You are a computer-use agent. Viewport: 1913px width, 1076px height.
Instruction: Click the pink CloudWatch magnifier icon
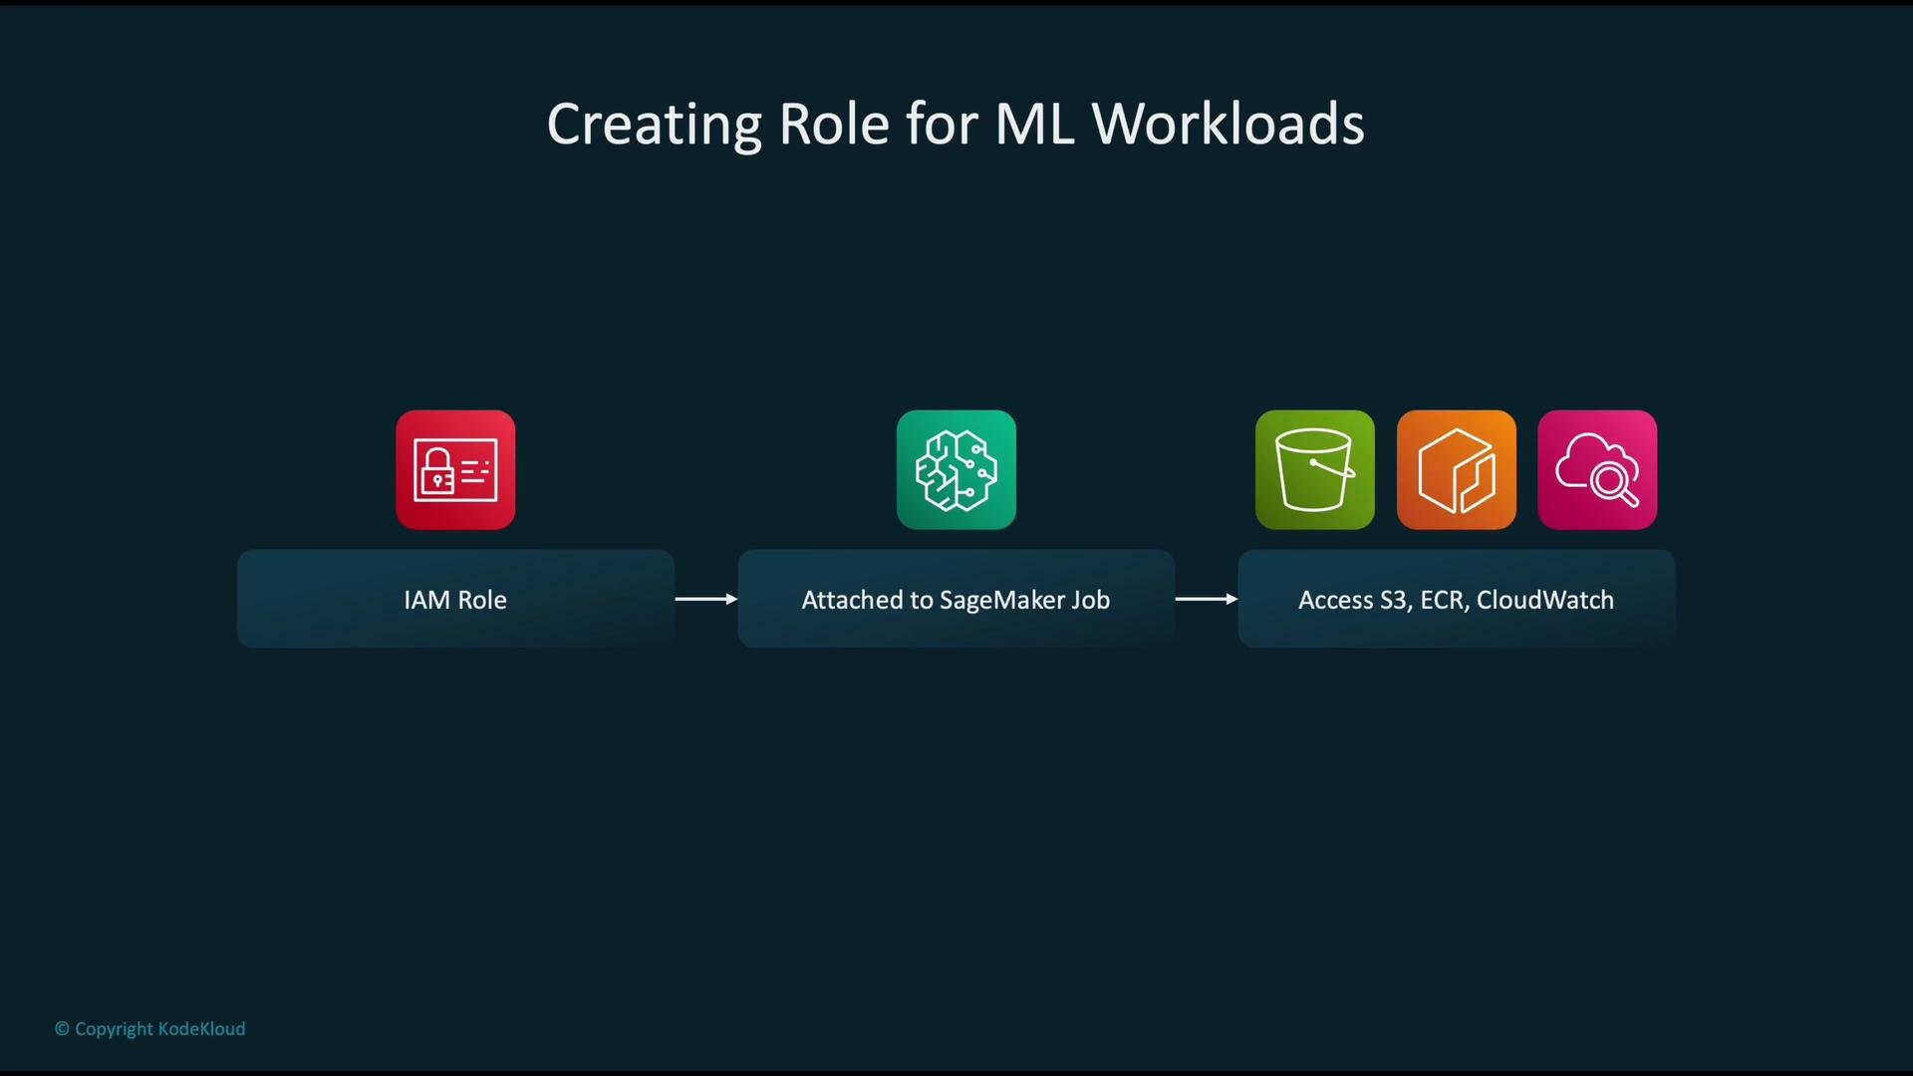coord(1597,469)
